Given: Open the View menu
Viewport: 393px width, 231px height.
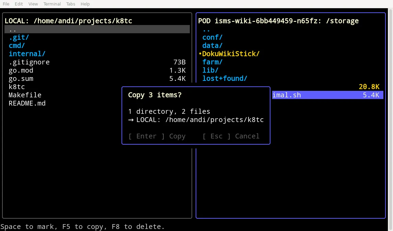Looking at the screenshot, I should click(33, 4).
